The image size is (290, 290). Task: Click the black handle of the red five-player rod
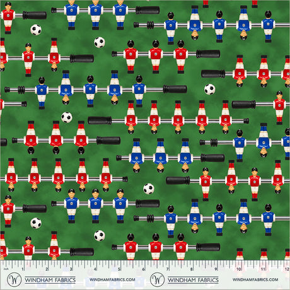coord(100,120)
